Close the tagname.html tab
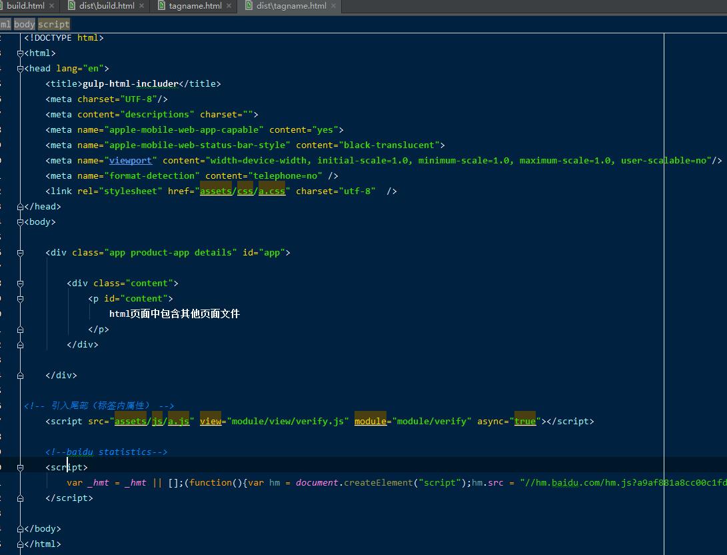727x555 pixels. coord(229,6)
